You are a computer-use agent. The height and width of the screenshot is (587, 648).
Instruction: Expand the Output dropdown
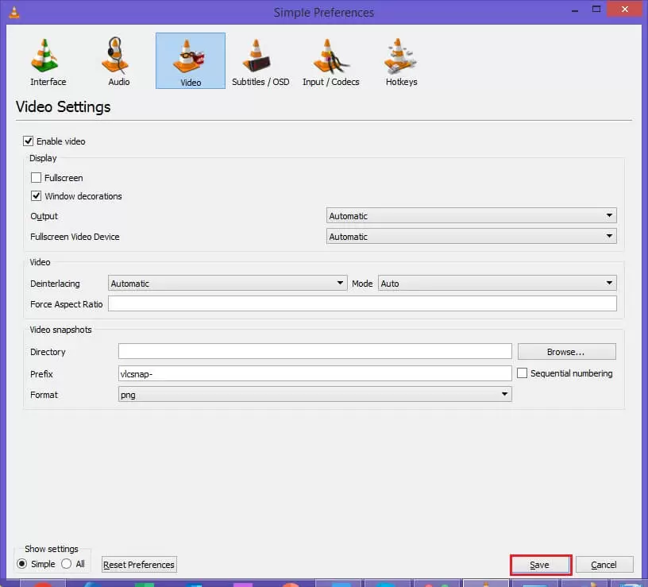471,216
